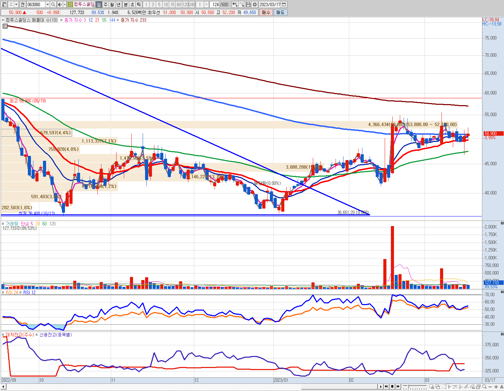This screenshot has width=504, height=391.
Task: Switch chart to monthly 월 period
Action: [x=112, y=4]
